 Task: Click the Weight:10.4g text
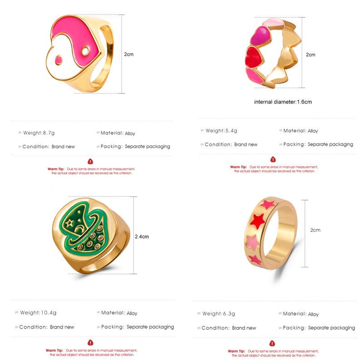pos(38,313)
